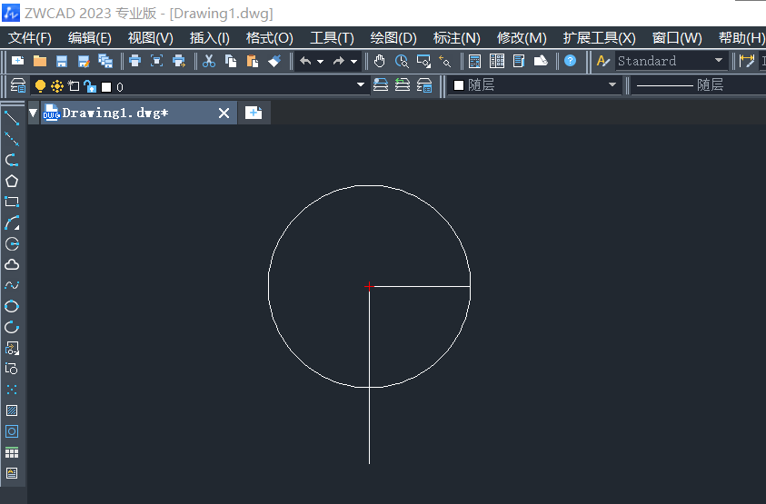Expand the redo history dropdown arrow
Image resolution: width=766 pixels, height=504 pixels.
coord(353,62)
